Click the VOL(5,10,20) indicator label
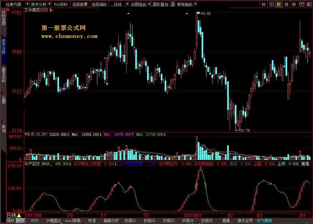Screen dimensions: 313x224 36,134
